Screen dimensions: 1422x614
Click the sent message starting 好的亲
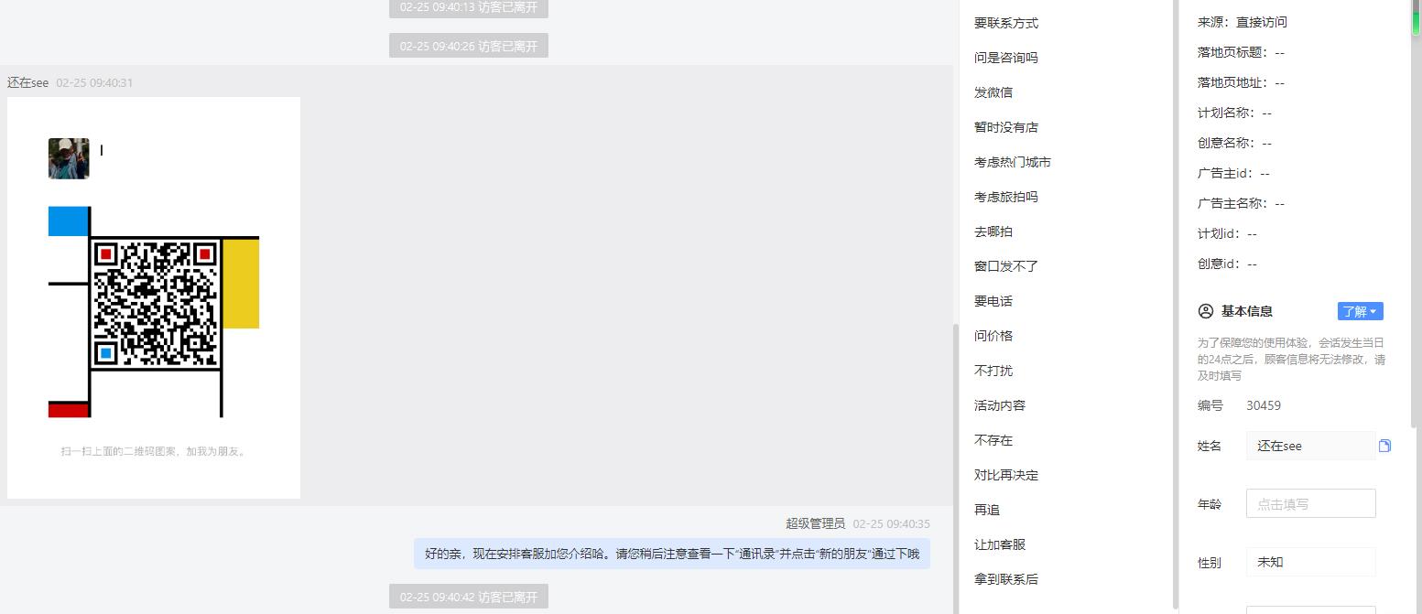tap(672, 554)
